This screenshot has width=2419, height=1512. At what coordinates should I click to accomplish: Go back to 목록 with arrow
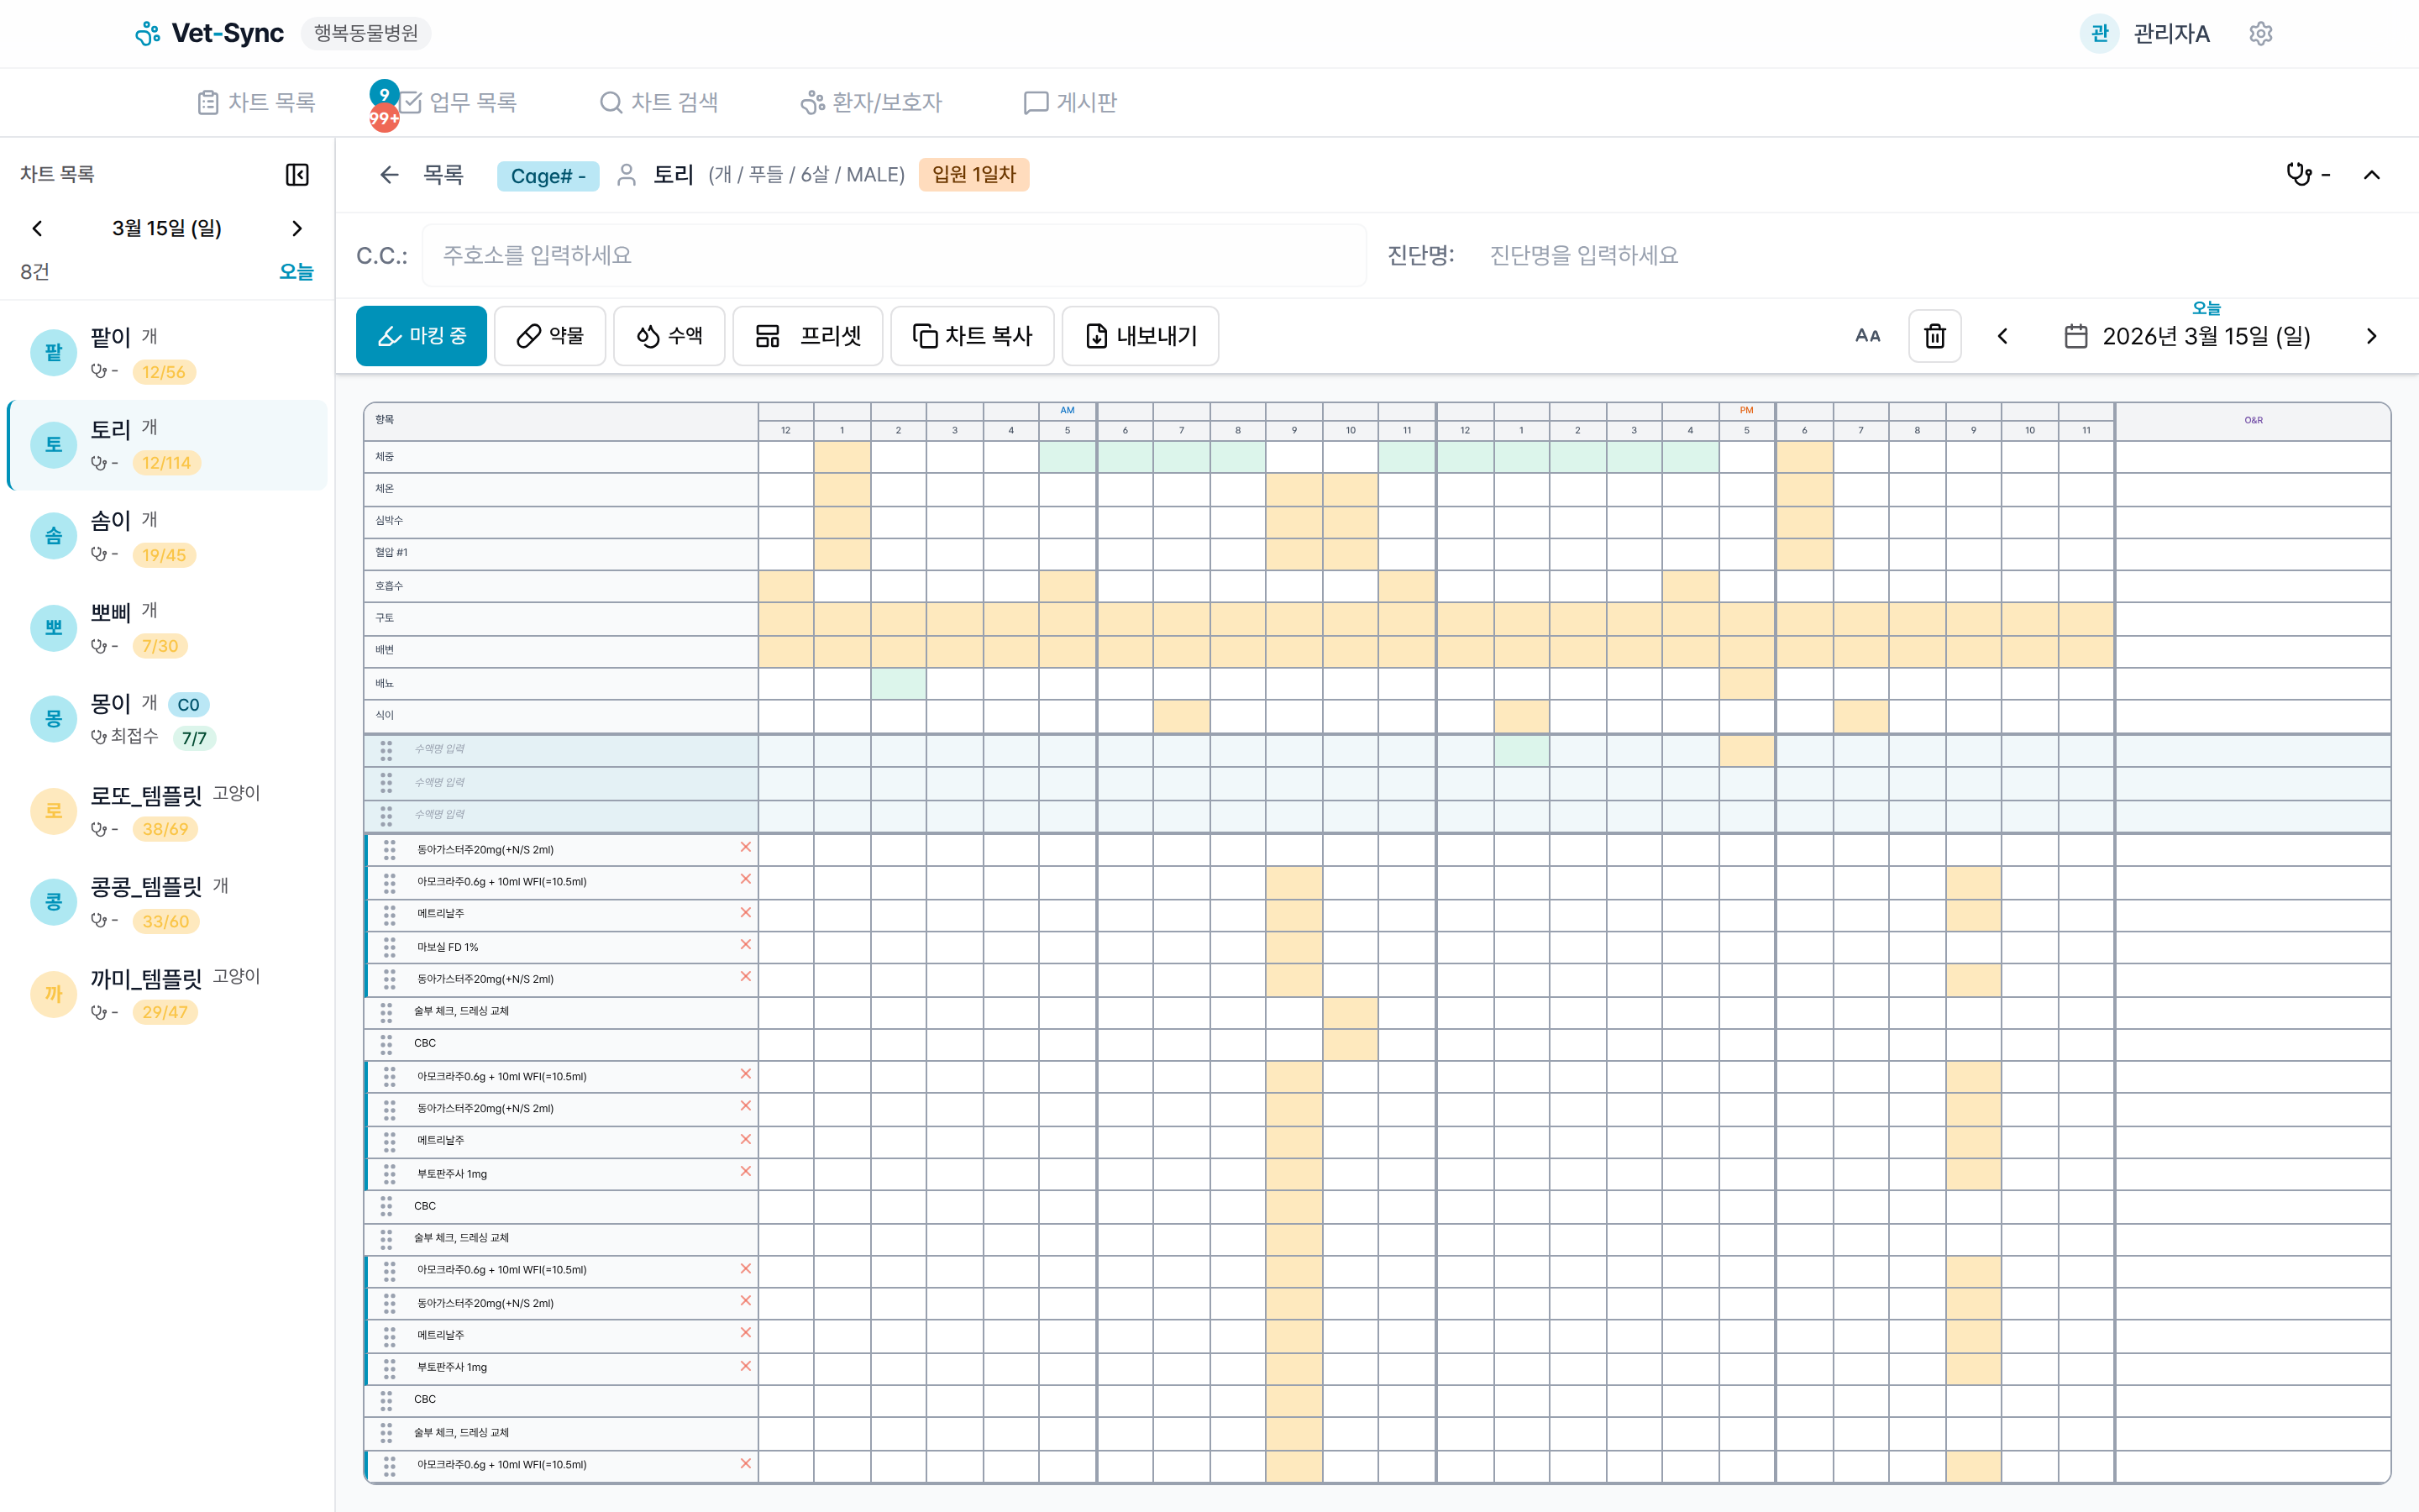pyautogui.click(x=390, y=175)
